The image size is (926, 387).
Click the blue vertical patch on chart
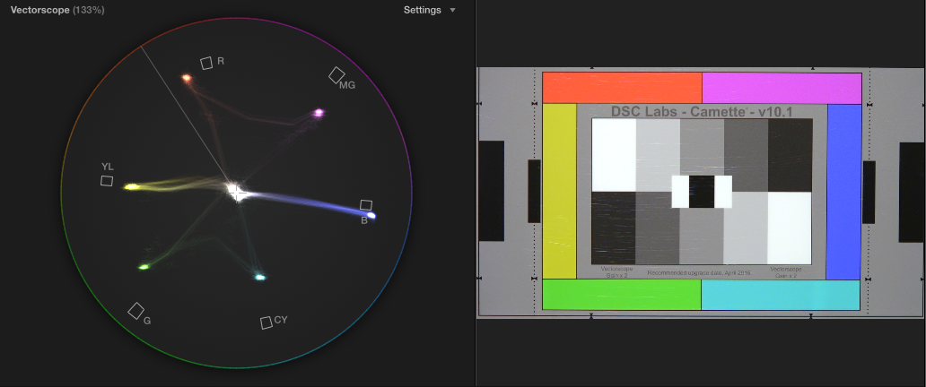[843, 191]
